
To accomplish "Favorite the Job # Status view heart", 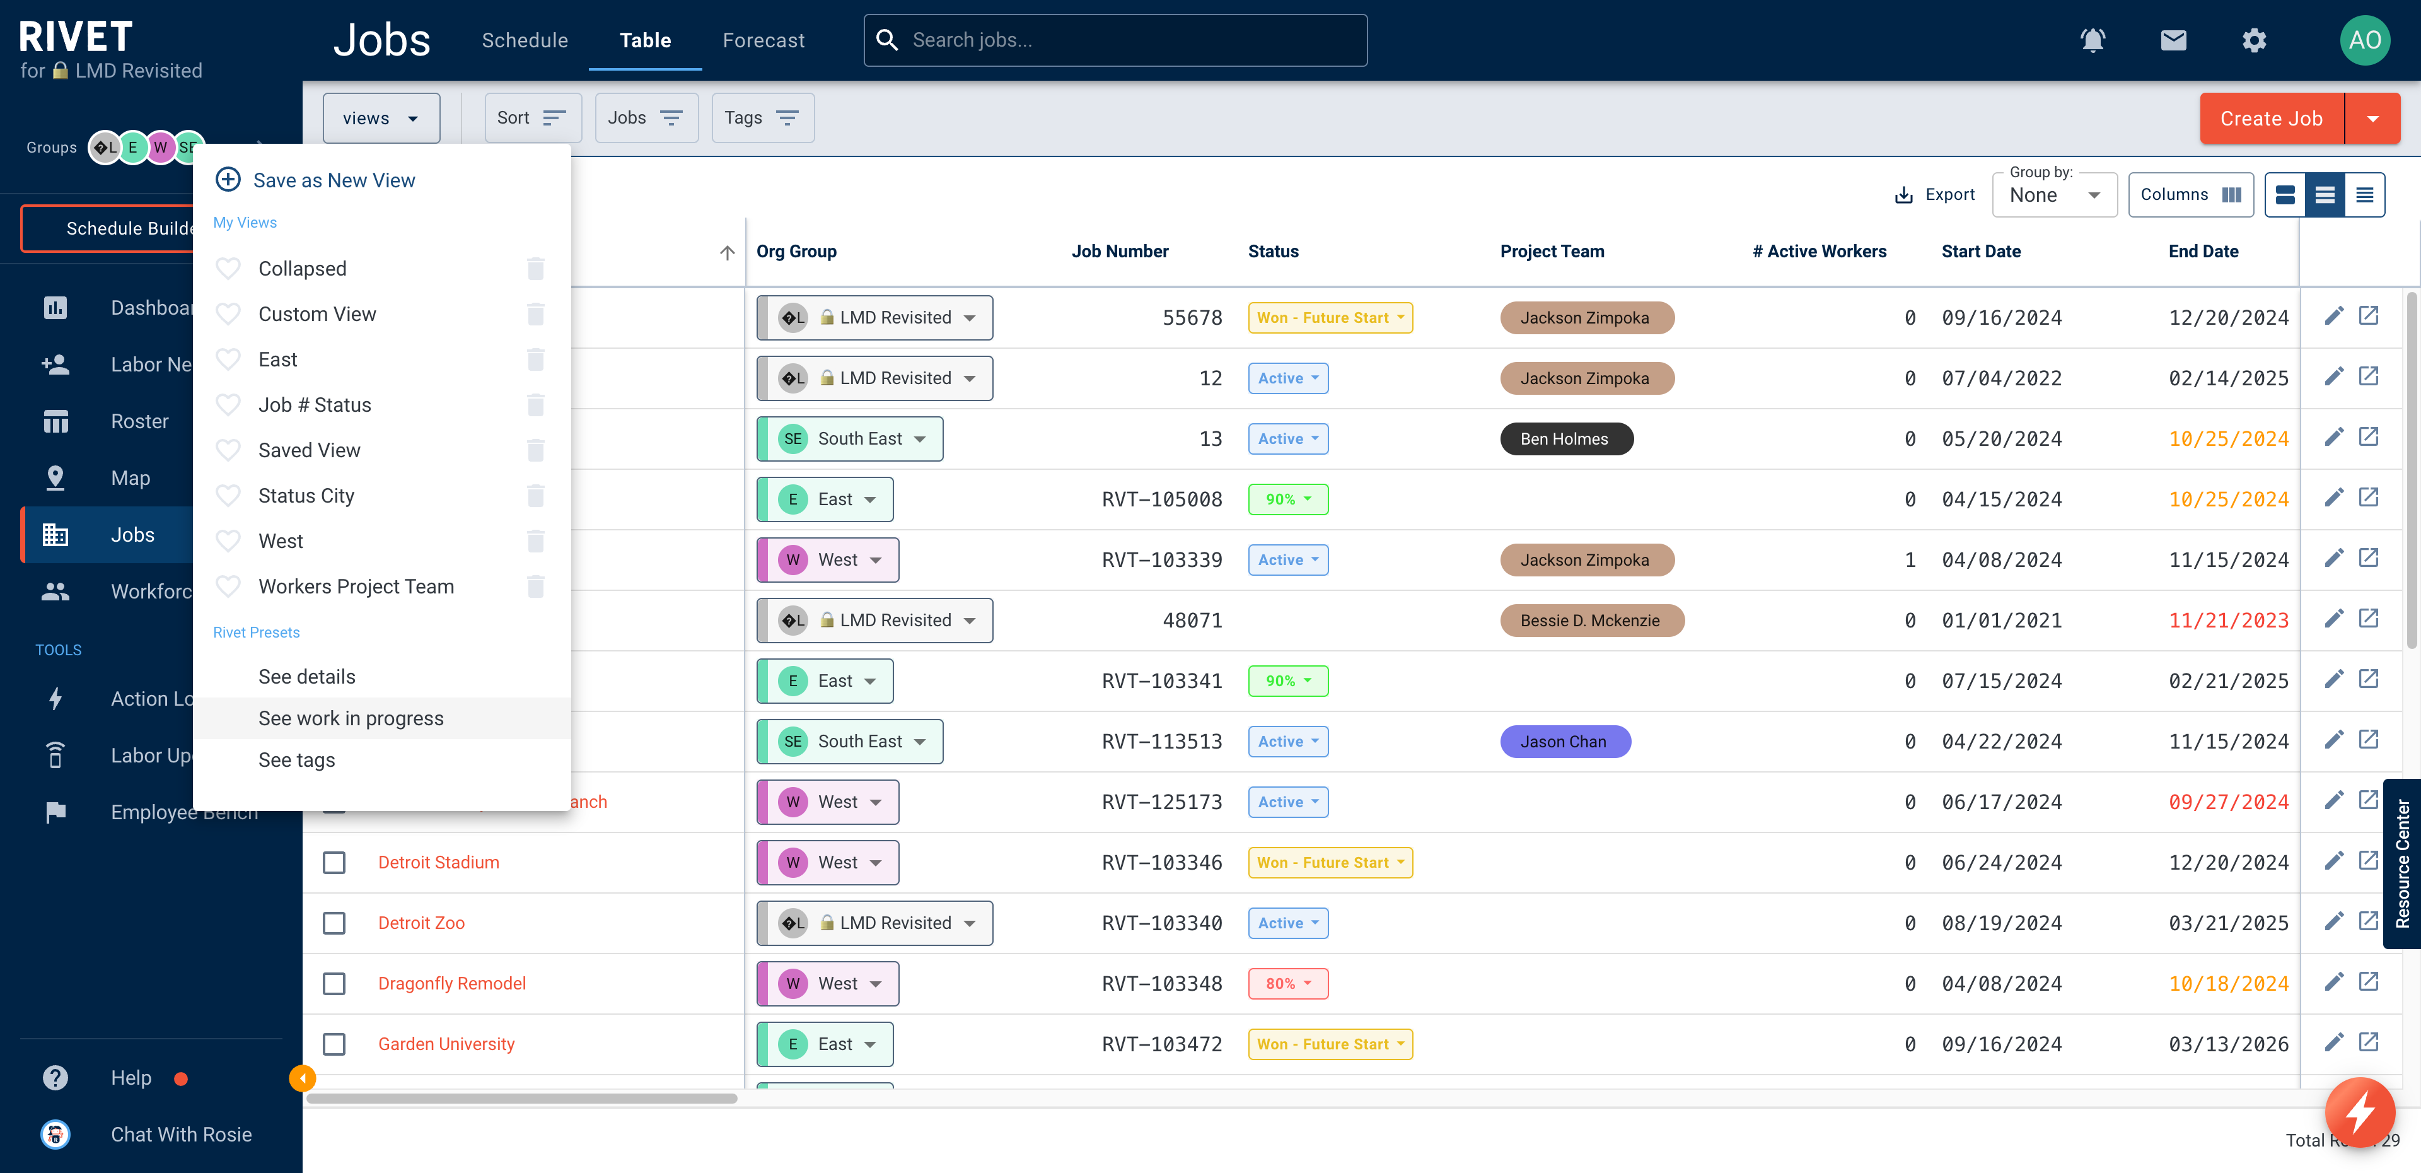I will (x=228, y=405).
